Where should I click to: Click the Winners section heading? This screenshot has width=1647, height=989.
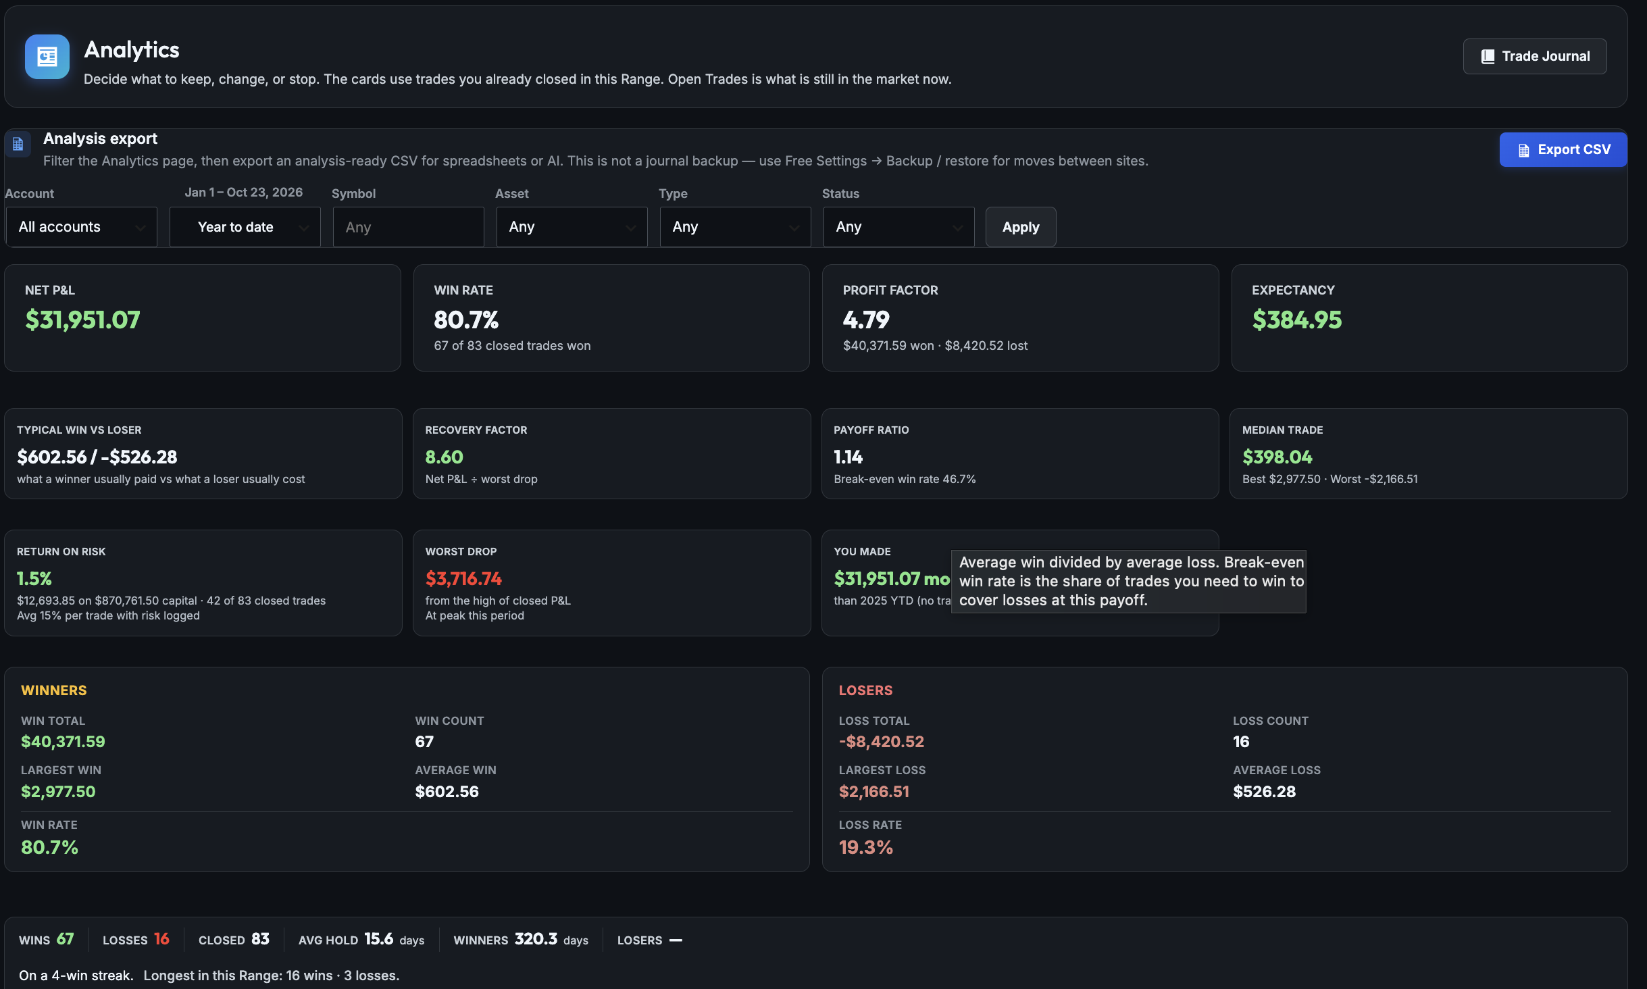[x=54, y=690]
